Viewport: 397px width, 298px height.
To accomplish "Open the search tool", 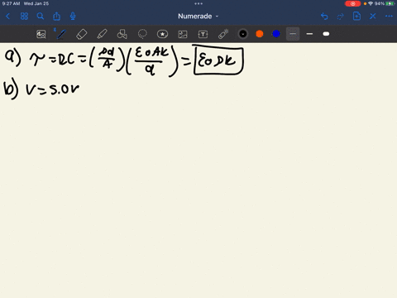I will [41, 17].
